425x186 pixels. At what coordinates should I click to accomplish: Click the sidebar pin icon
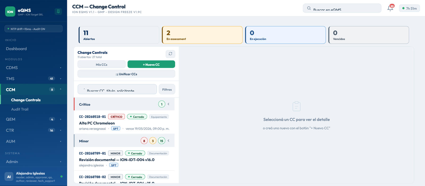tap(58, 11)
